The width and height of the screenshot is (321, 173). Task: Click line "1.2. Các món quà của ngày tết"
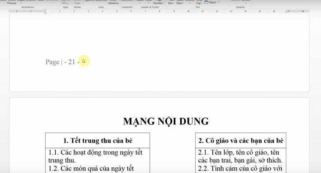[91, 169]
